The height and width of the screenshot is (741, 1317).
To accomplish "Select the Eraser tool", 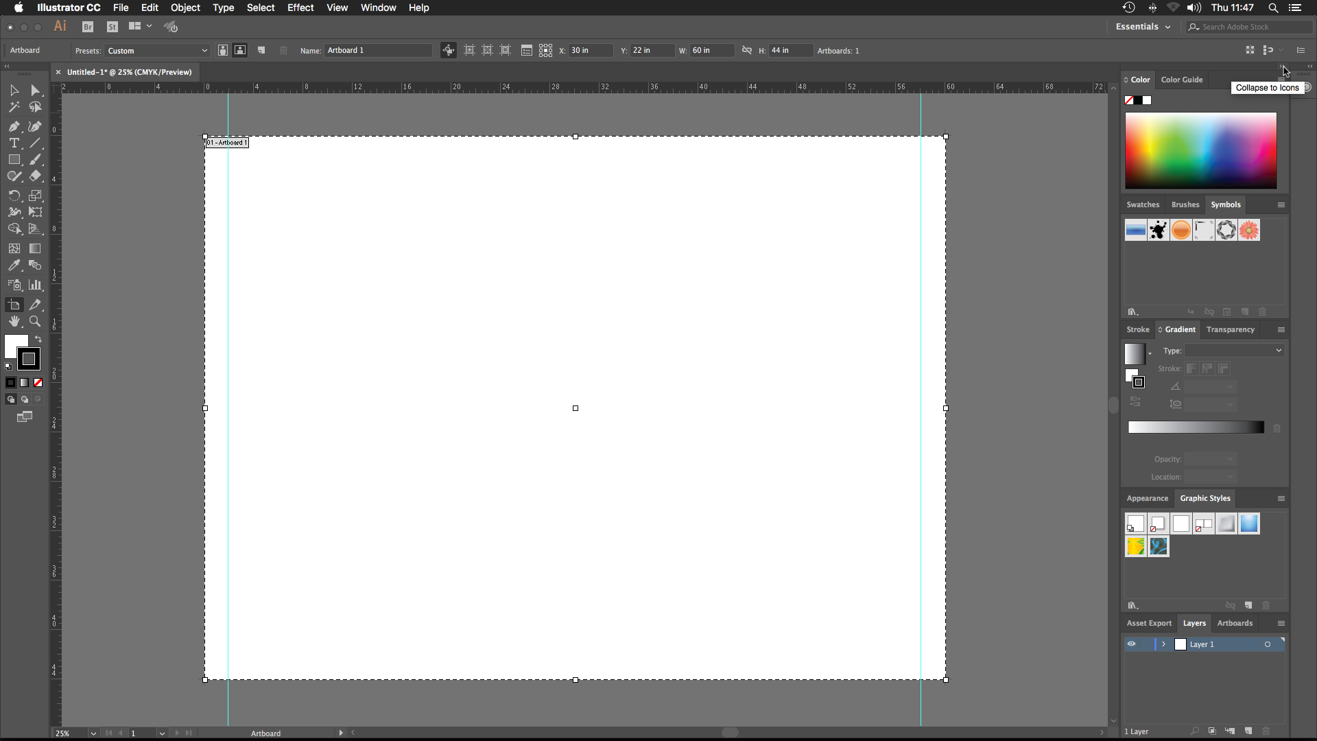I will coord(35,176).
